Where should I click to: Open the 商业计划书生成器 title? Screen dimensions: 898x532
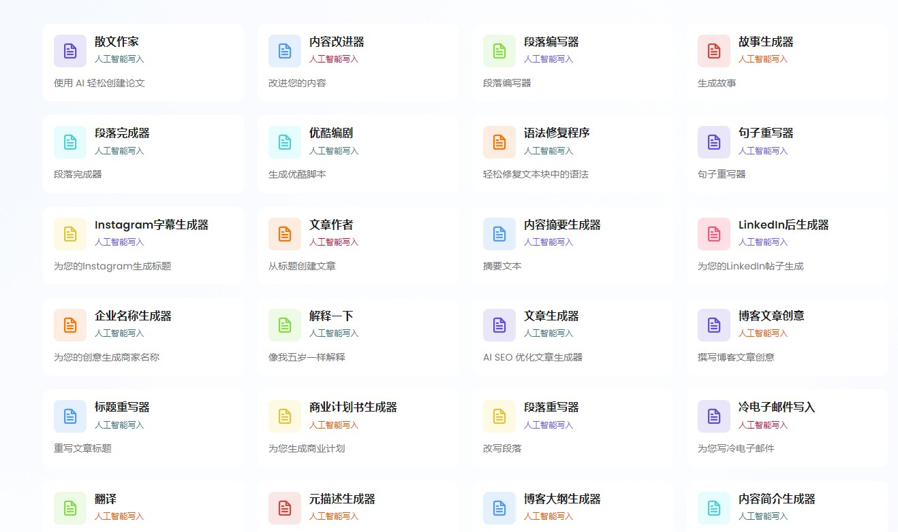[x=353, y=408]
